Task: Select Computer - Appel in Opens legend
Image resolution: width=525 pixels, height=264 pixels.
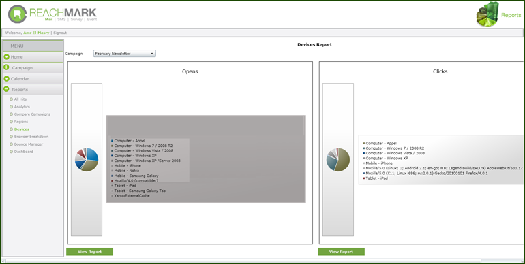Action: tap(130, 141)
